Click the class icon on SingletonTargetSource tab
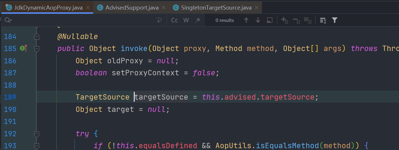The height and width of the screenshot is (150, 399). 176,7
